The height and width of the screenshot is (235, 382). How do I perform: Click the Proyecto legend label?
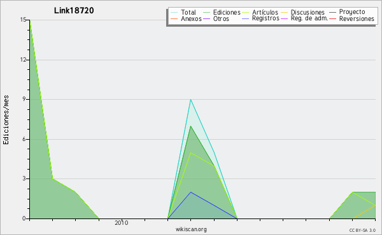coord(352,12)
